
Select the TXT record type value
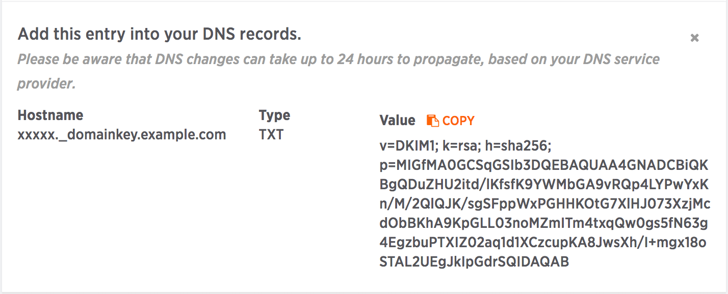271,135
